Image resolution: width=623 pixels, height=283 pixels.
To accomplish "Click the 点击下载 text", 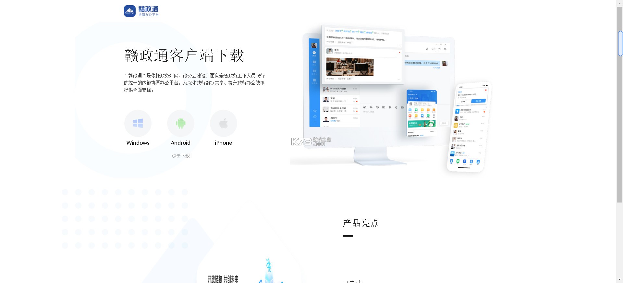I will 181,156.
